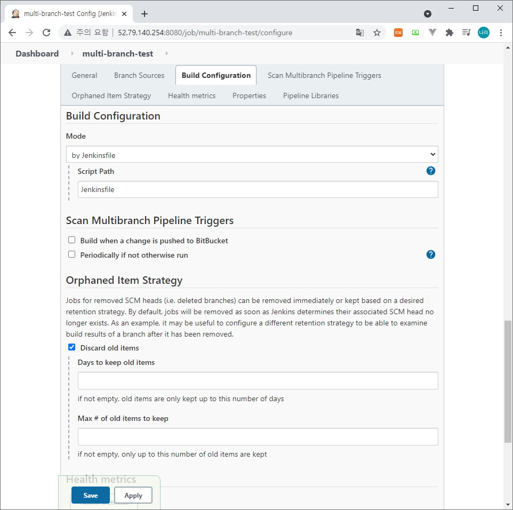Open the media control playlist icon

(466, 33)
